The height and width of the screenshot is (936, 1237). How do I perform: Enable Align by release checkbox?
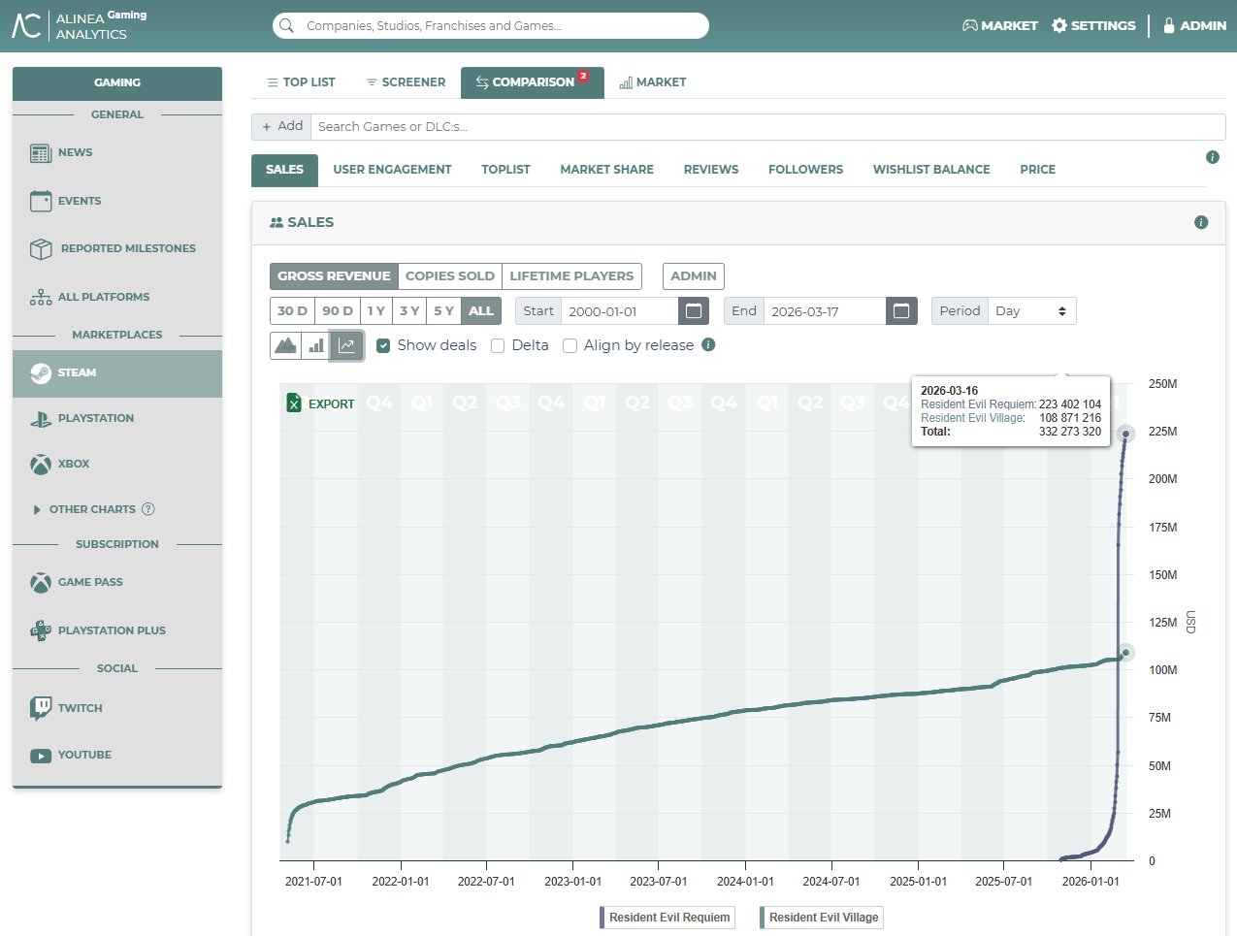(570, 345)
